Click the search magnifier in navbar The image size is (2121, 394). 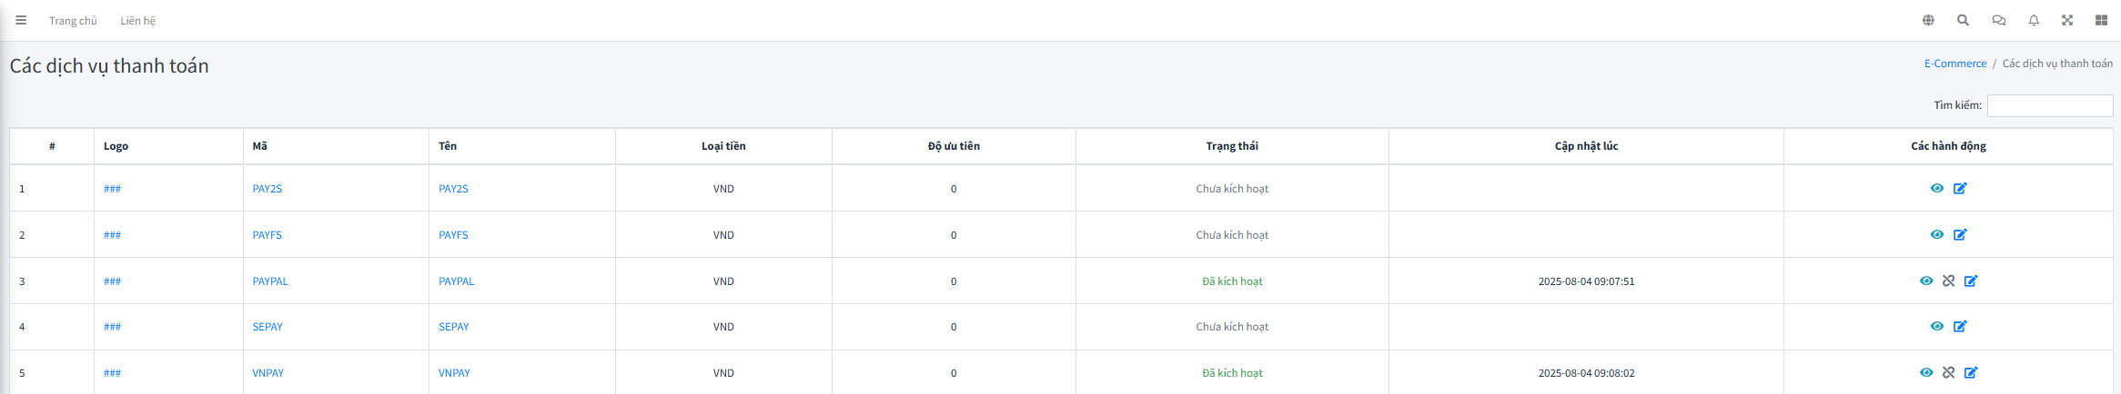(x=1963, y=20)
